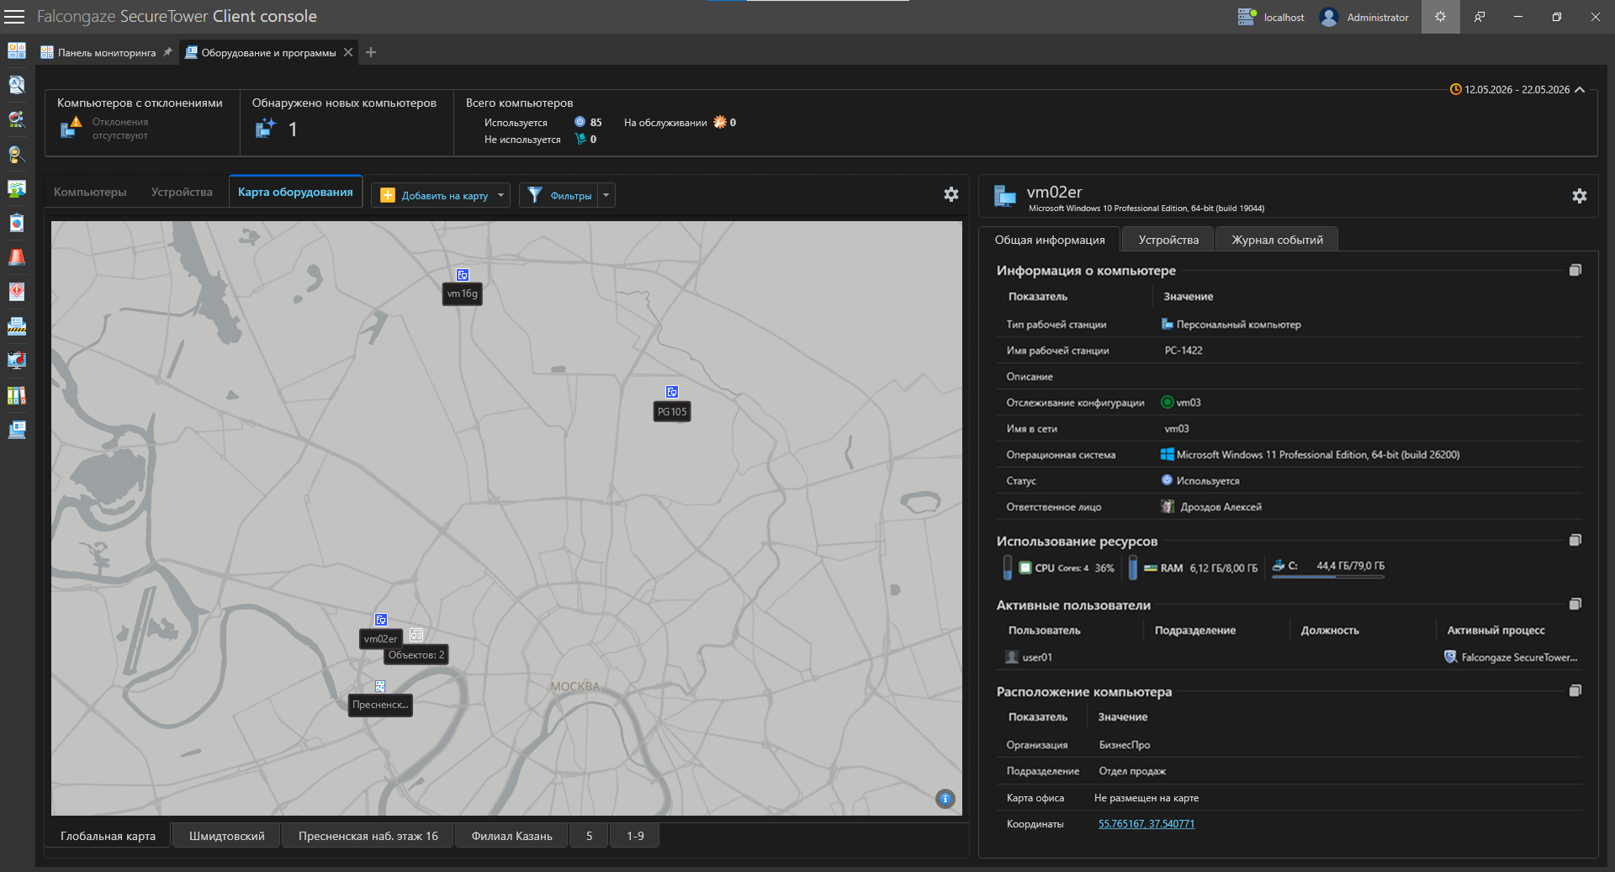Collapse the Использование ресурсов section

[x=1575, y=540]
